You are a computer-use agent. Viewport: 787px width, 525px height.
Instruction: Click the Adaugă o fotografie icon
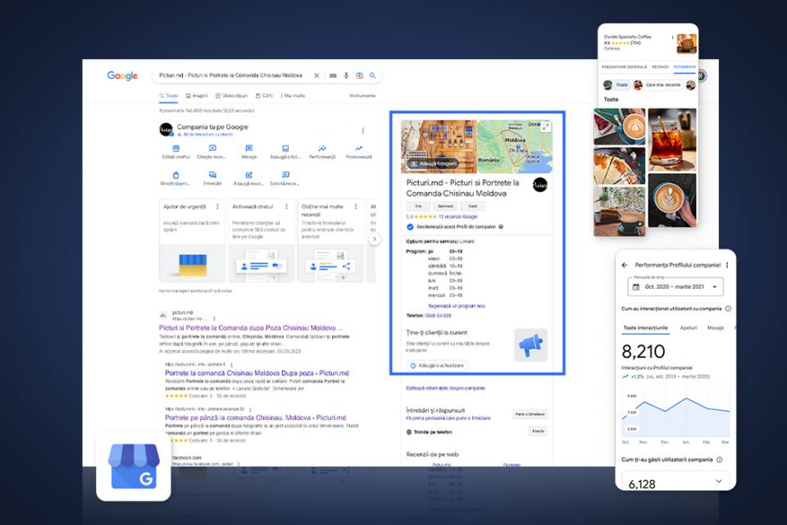tap(286, 147)
